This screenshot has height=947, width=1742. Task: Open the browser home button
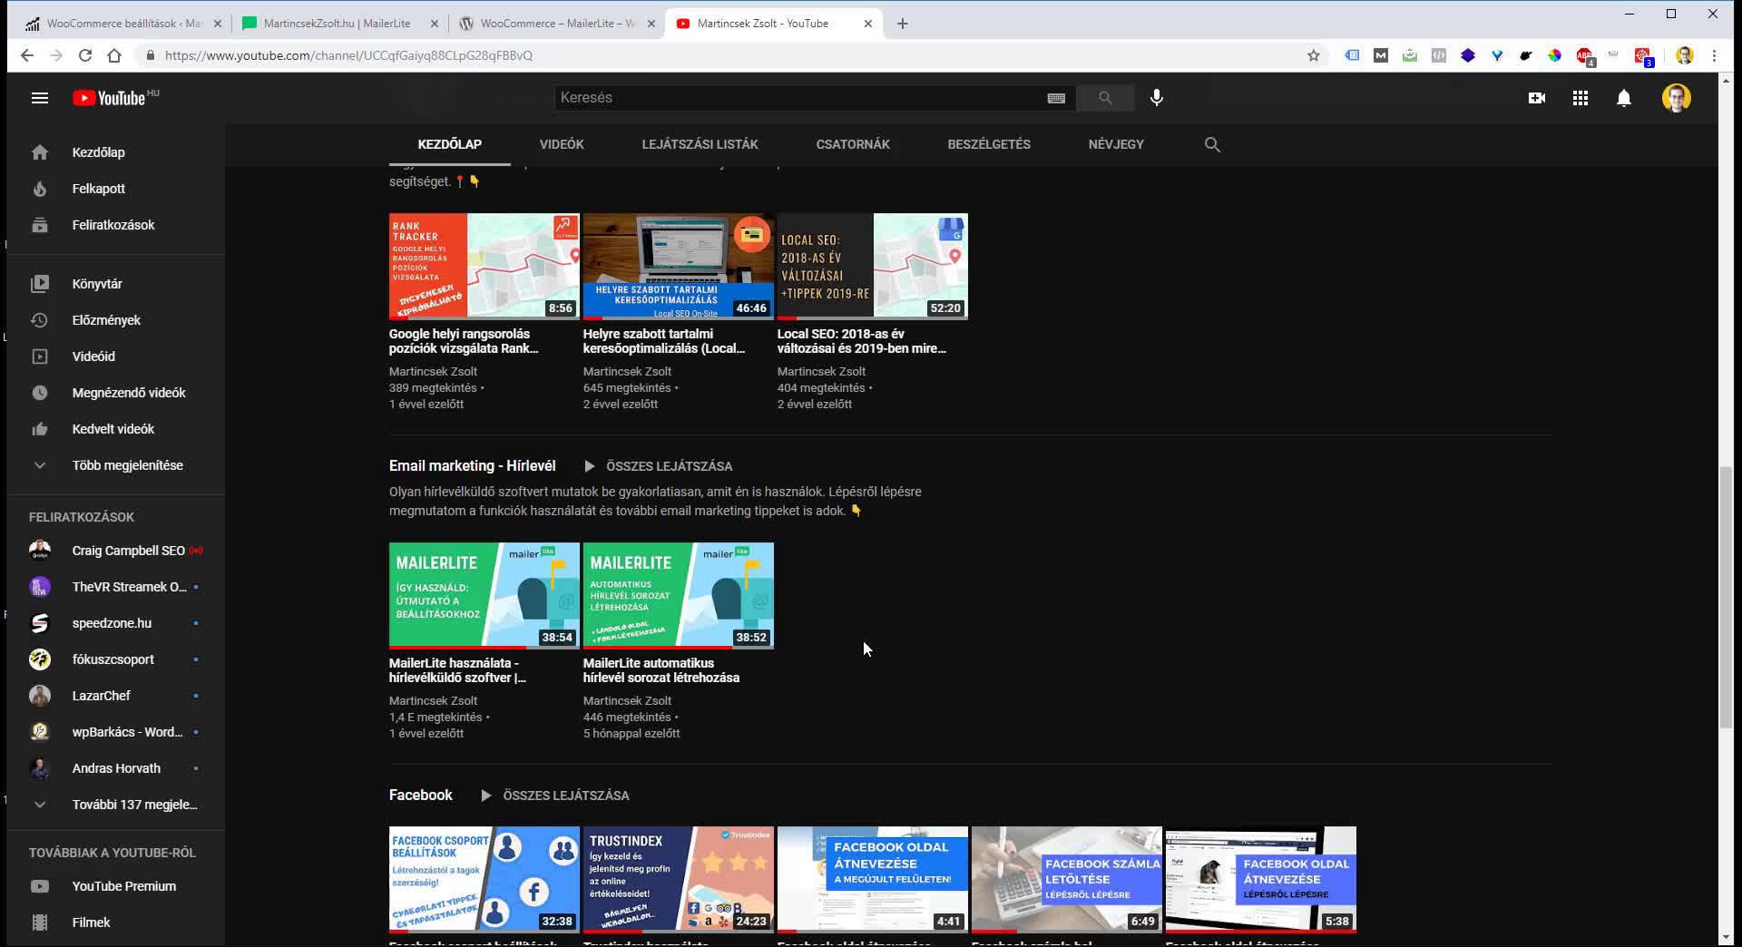coord(114,55)
